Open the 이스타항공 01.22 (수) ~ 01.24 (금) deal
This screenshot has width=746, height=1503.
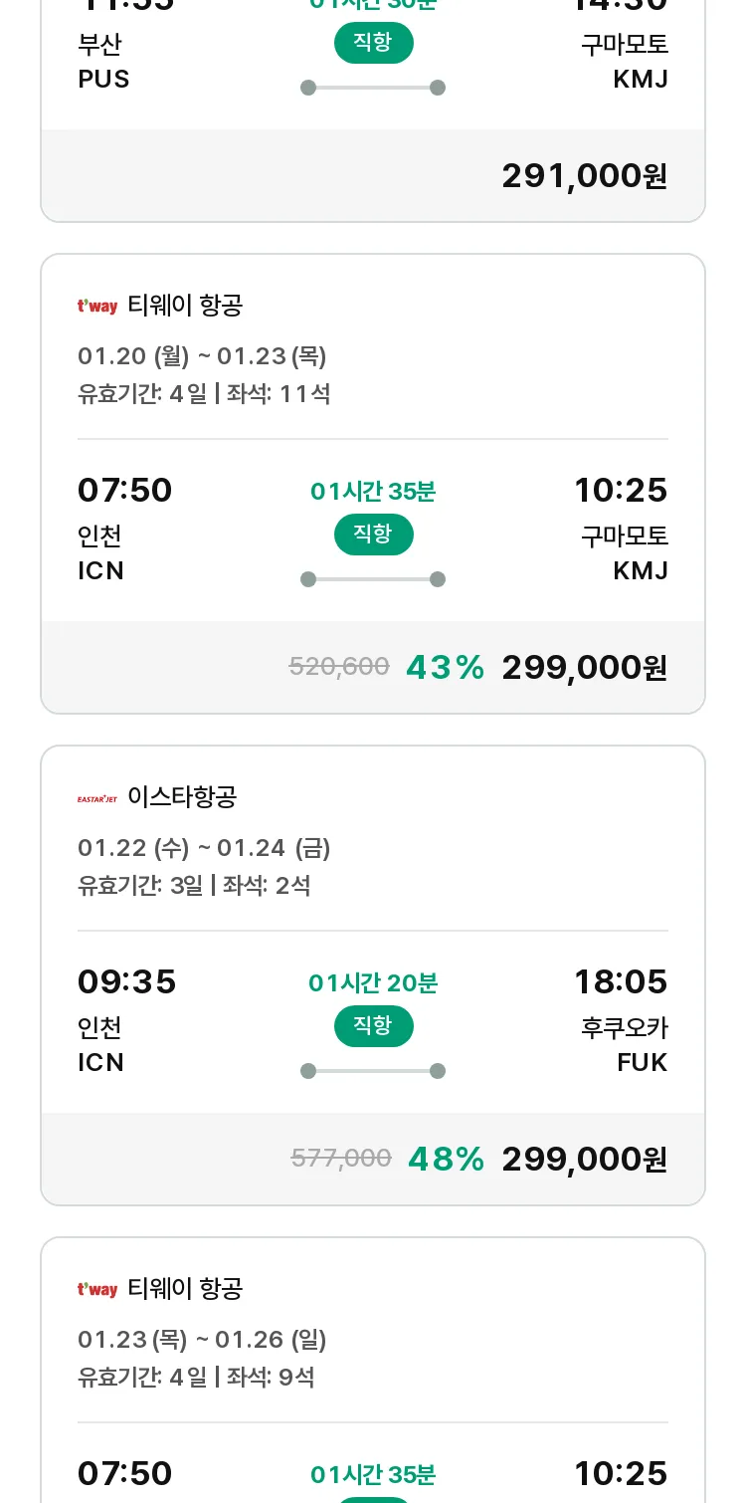(373, 975)
